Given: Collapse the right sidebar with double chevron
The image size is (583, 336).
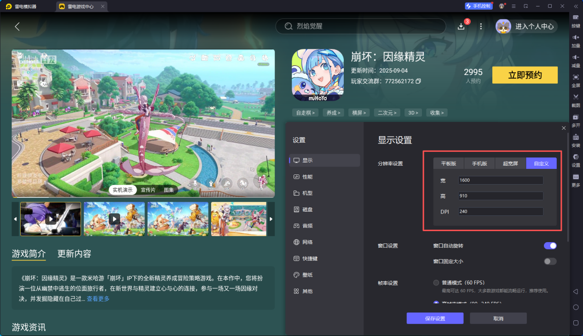Looking at the screenshot, I should 576,6.
